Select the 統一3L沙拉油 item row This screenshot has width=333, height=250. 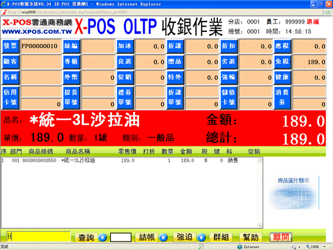point(129,161)
